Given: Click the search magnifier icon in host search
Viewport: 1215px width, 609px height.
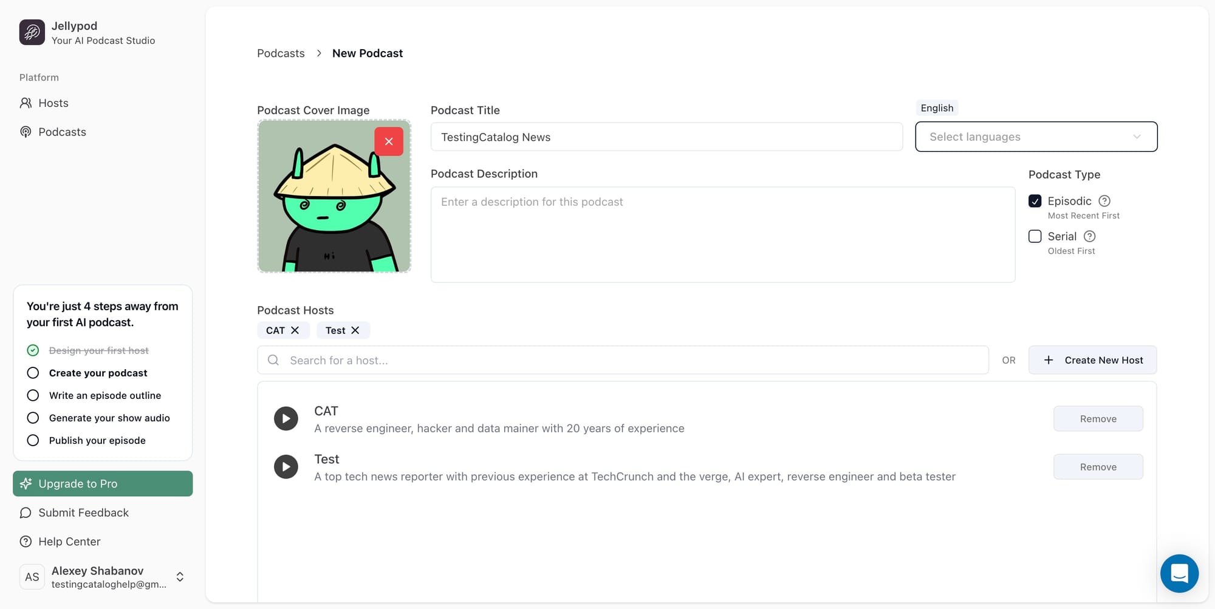Looking at the screenshot, I should 273,360.
